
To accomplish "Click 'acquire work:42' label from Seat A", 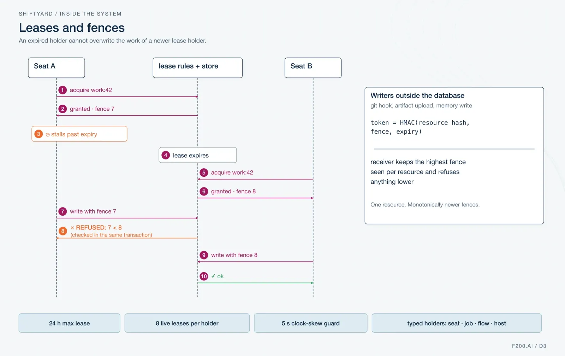I will coord(91,90).
